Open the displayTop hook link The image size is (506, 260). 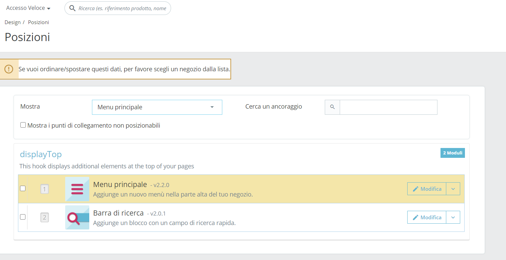pyautogui.click(x=41, y=154)
